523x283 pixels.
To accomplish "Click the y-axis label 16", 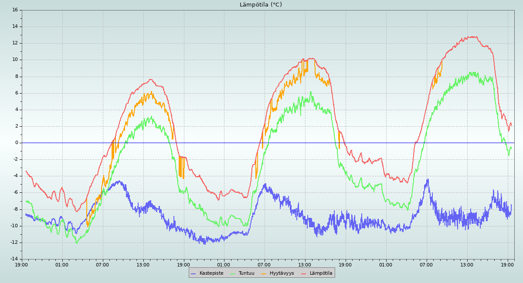I will (15, 10).
